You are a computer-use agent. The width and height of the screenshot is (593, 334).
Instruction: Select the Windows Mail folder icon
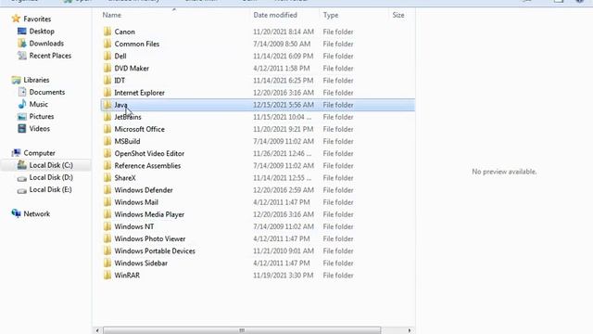[107, 202]
